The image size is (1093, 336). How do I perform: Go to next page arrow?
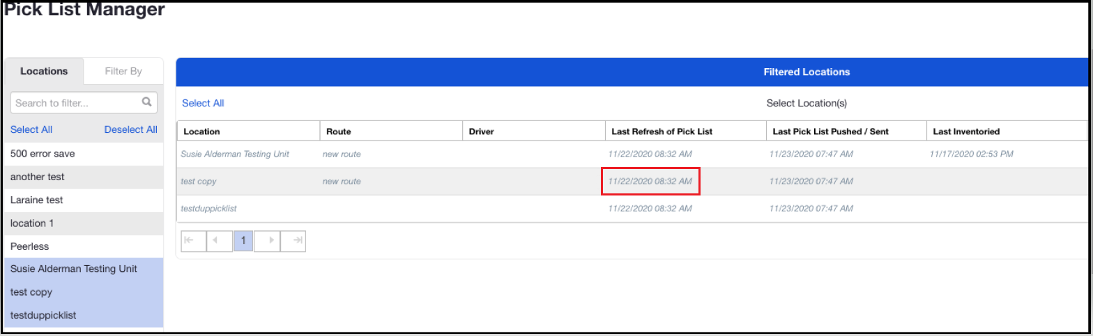[x=268, y=241]
